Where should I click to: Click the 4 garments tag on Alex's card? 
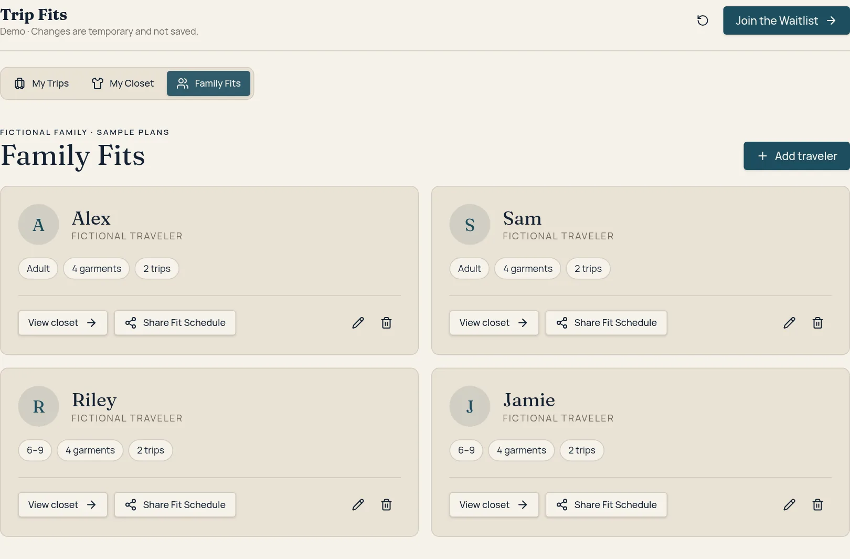(x=97, y=269)
